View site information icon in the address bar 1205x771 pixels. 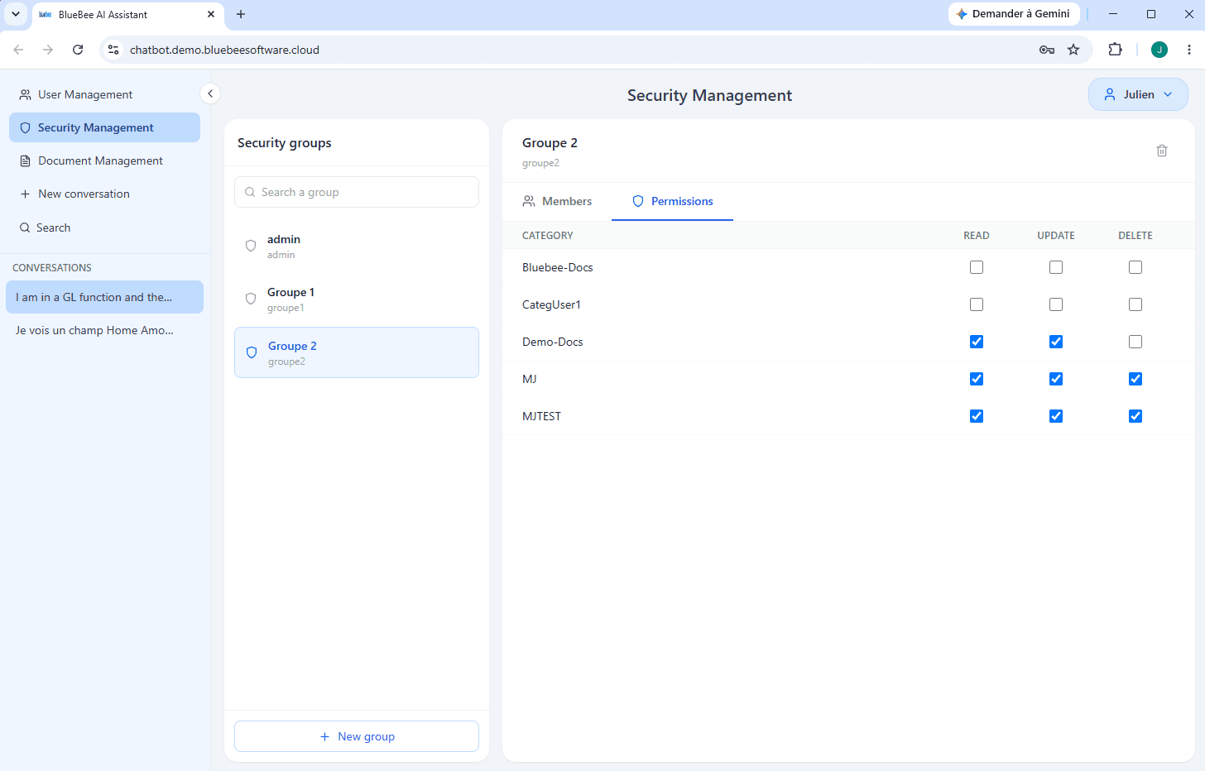click(113, 50)
